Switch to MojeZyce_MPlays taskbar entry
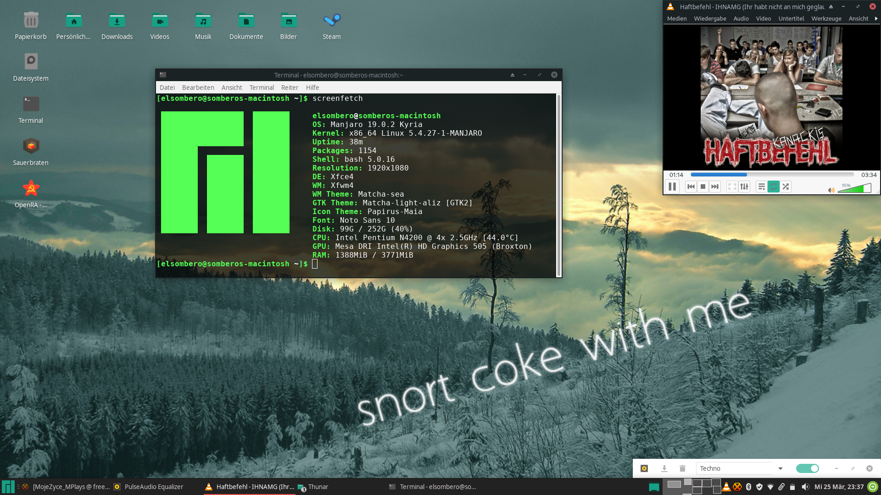 pyautogui.click(x=66, y=487)
